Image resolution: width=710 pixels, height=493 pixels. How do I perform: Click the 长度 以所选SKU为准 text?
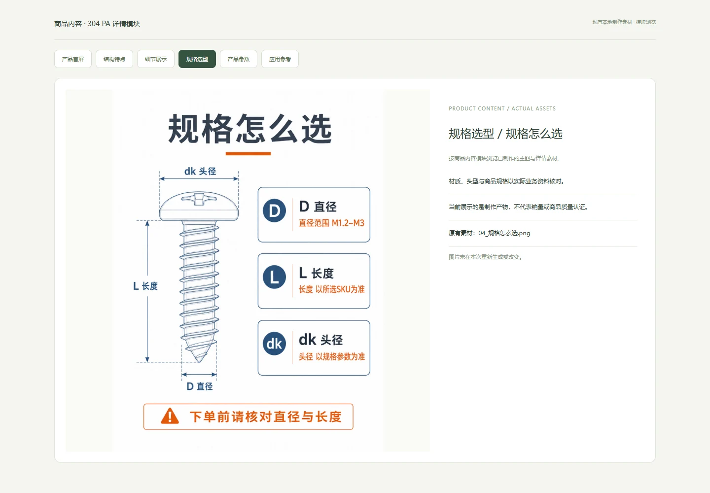[x=331, y=289]
